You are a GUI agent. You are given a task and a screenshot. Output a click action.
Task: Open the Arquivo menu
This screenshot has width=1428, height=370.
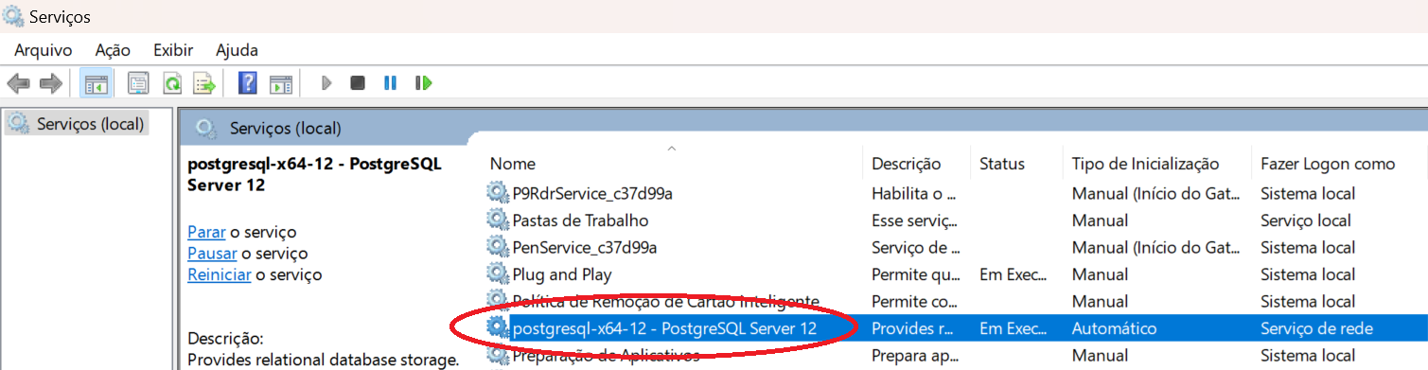pos(44,50)
